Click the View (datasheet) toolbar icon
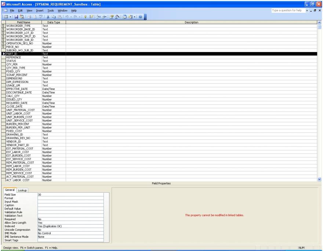Image resolution: width=323 pixels, height=251 pixels. coord(6,17)
